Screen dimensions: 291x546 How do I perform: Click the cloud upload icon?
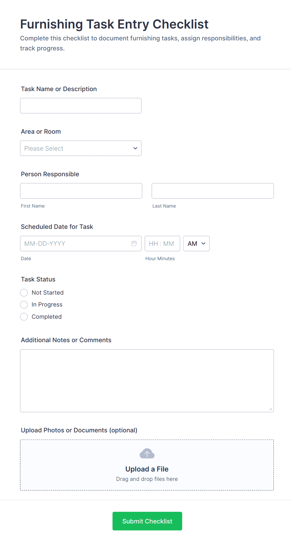[147, 454]
